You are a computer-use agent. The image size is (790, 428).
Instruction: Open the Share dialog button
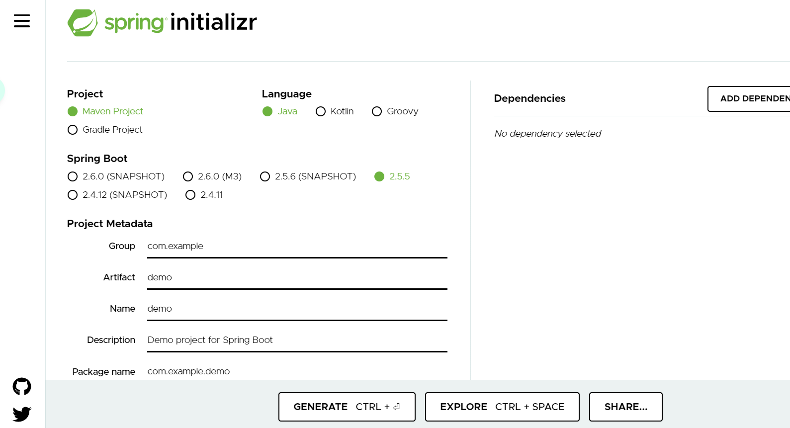(x=625, y=407)
